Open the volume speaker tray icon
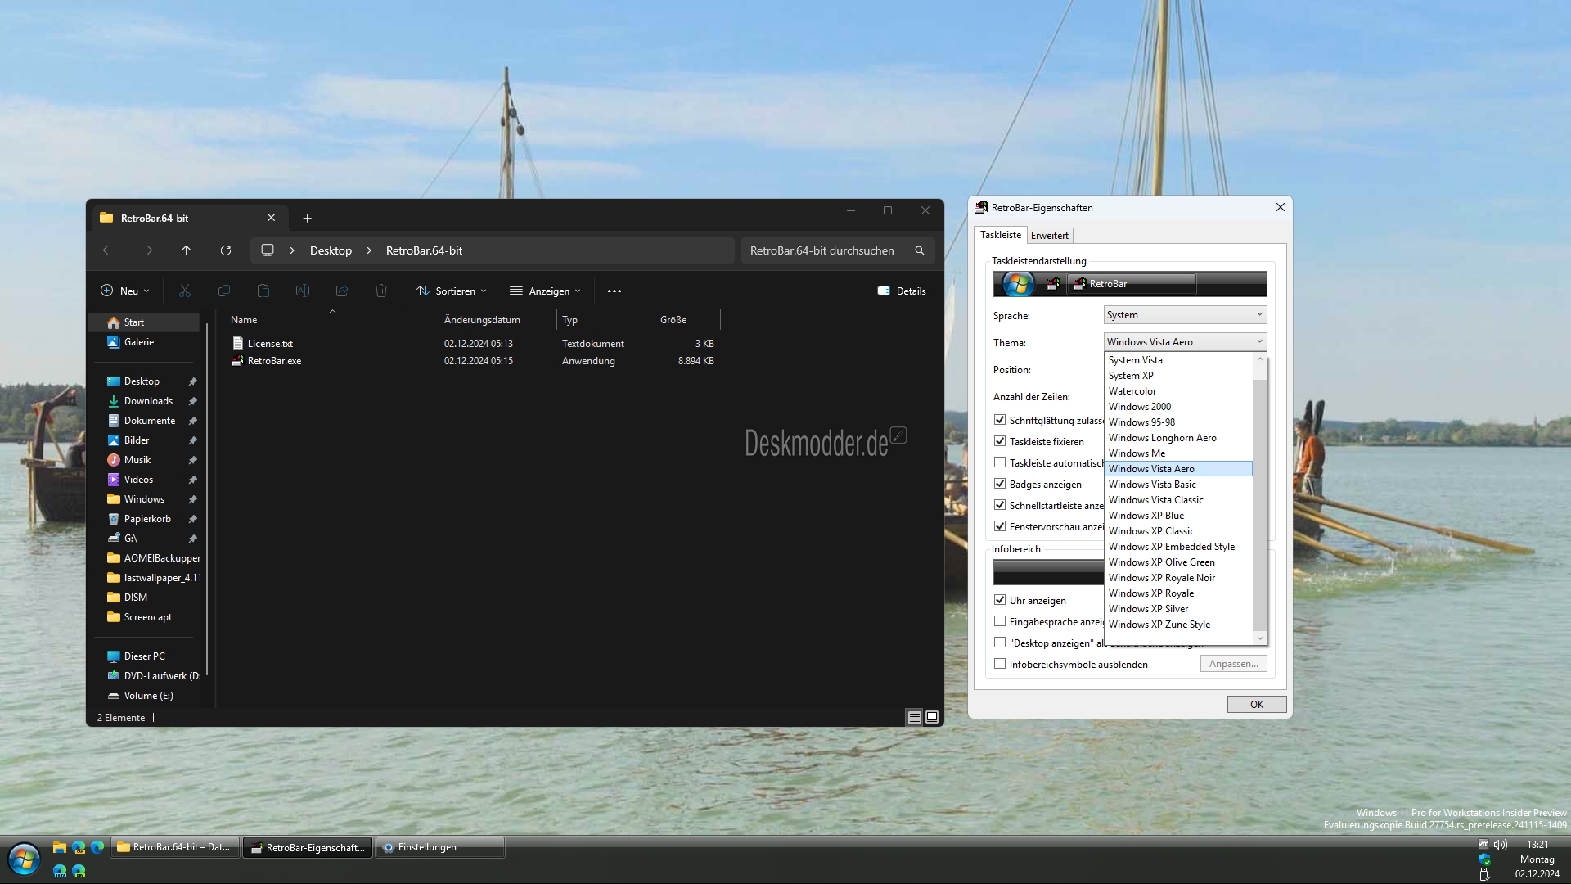 coord(1501,845)
